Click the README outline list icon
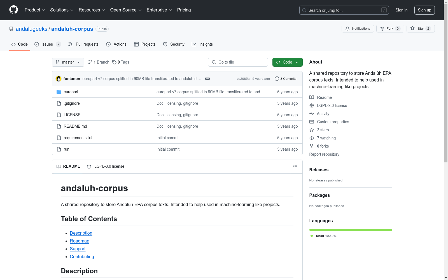This screenshot has height=280, width=448. [x=295, y=167]
